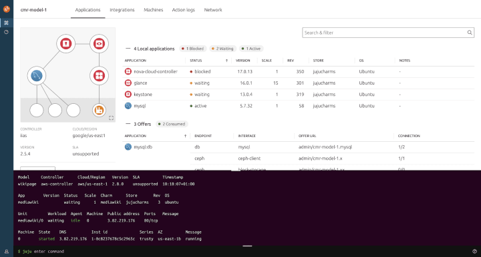
Task: Collapse the 4 Local applications section
Action: 128,49
